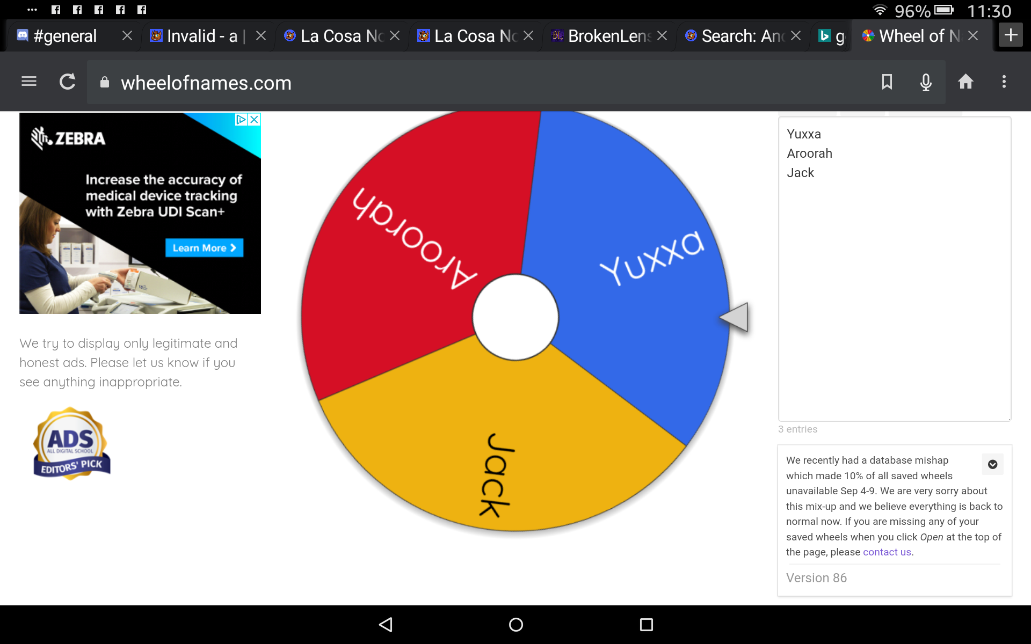Tap the battery status icon

click(944, 10)
